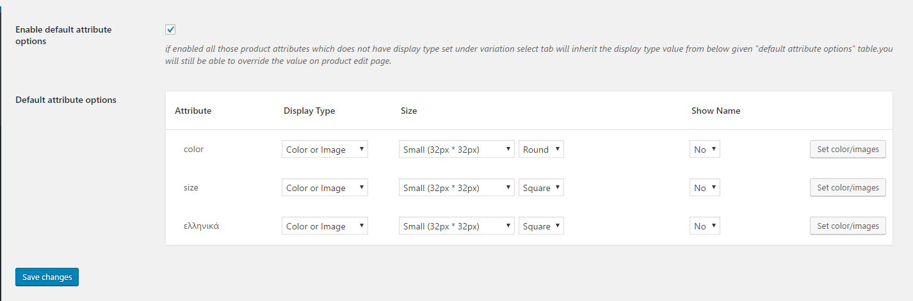This screenshot has width=913, height=301.
Task: Open Display Type dropdown for color attribute
Action: [x=325, y=150]
